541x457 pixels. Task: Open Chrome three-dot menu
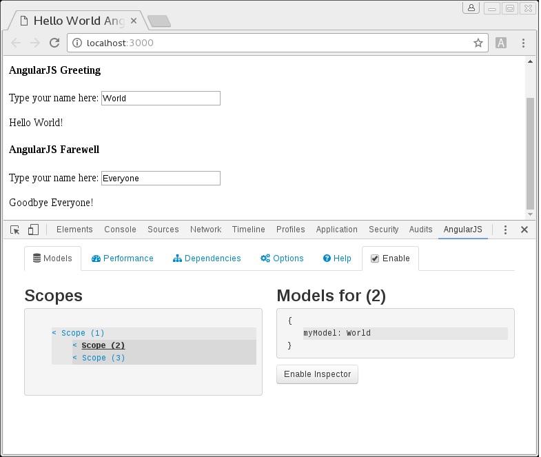(523, 43)
